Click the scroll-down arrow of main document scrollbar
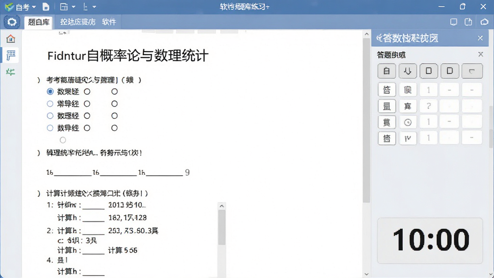 click(366, 274)
